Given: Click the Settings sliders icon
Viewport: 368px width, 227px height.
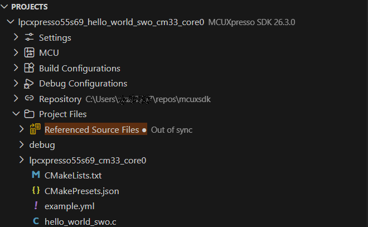Looking at the screenshot, I should 30,38.
